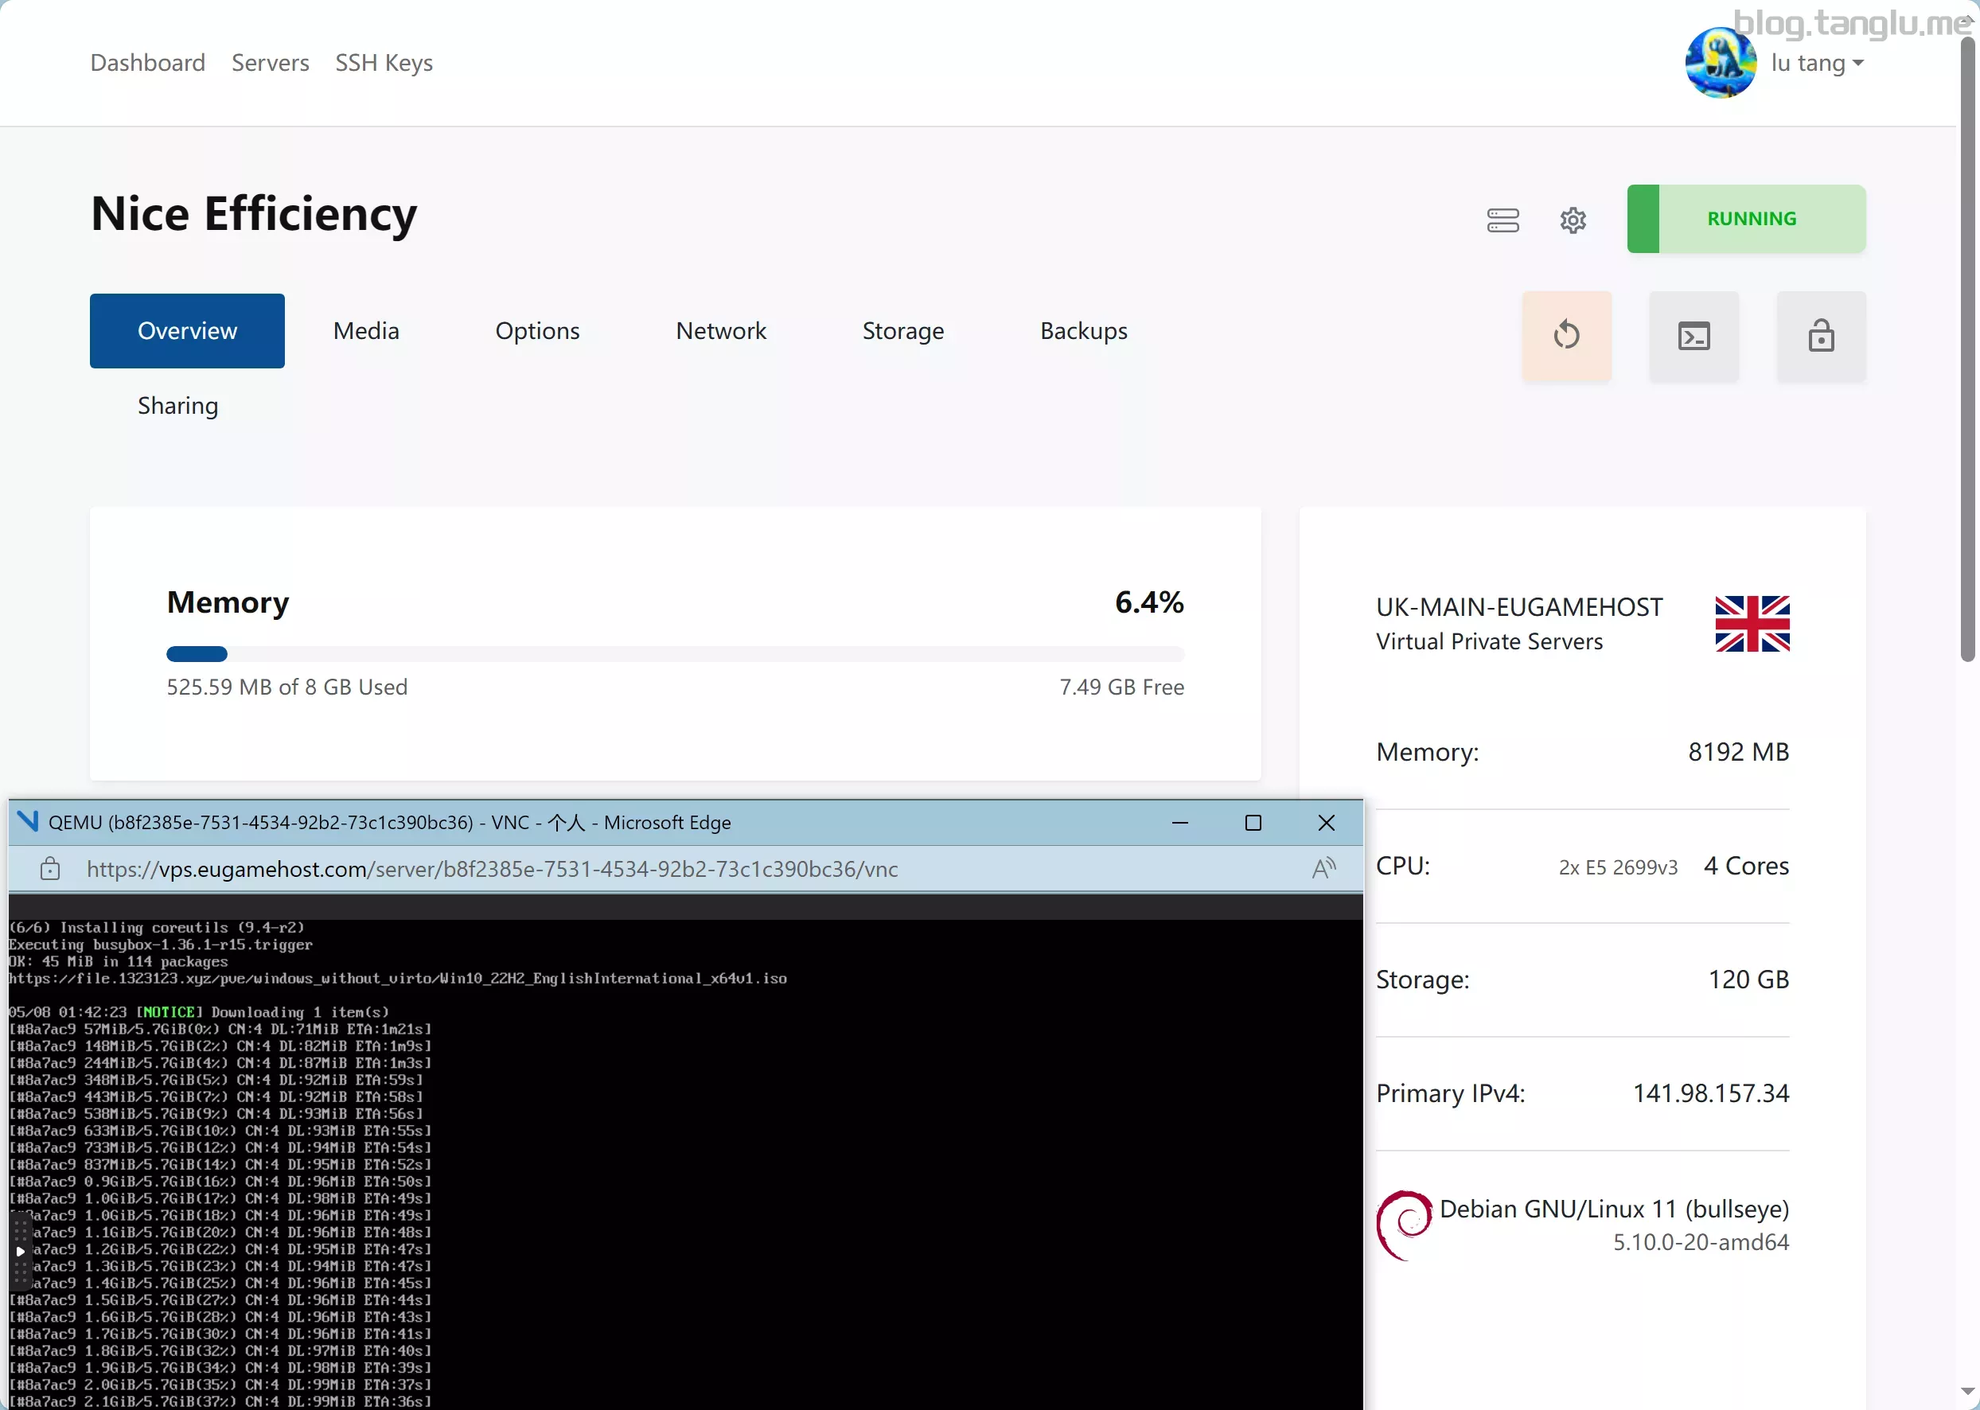1980x1410 pixels.
Task: Click the Memory usage progress bar
Action: (675, 654)
